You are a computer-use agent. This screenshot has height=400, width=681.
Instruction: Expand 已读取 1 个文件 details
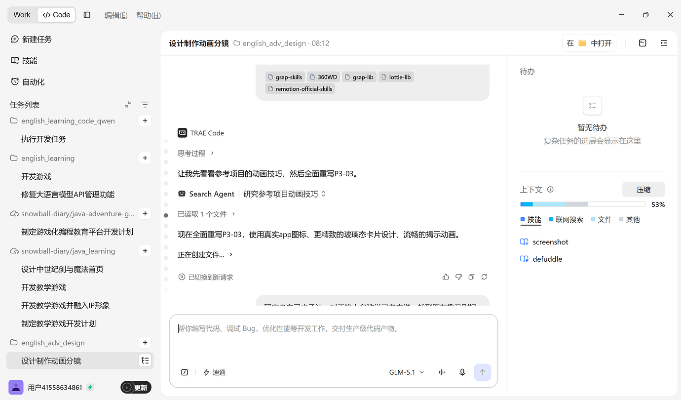[206, 214]
